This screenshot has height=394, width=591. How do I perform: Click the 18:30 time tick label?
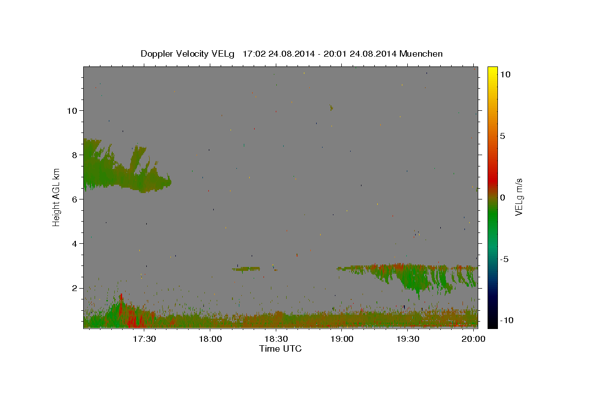276,339
